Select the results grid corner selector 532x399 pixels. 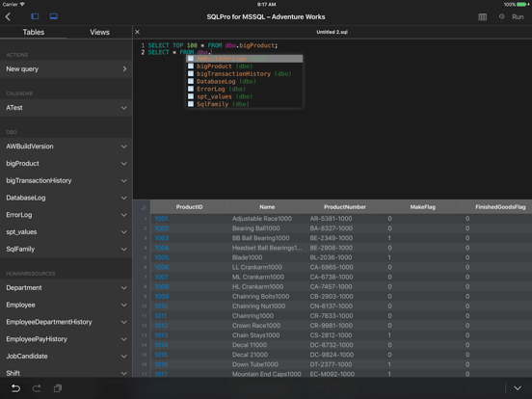coord(143,207)
